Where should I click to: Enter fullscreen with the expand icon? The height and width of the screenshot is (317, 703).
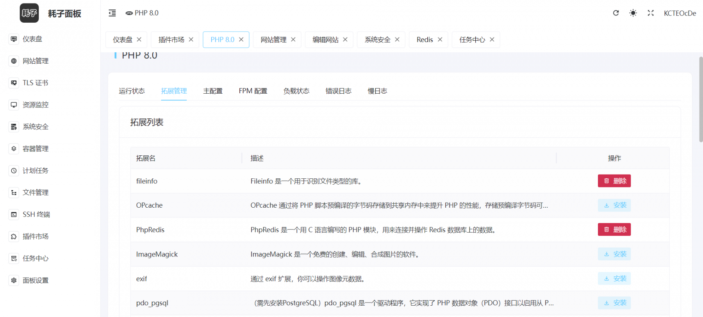click(x=651, y=13)
